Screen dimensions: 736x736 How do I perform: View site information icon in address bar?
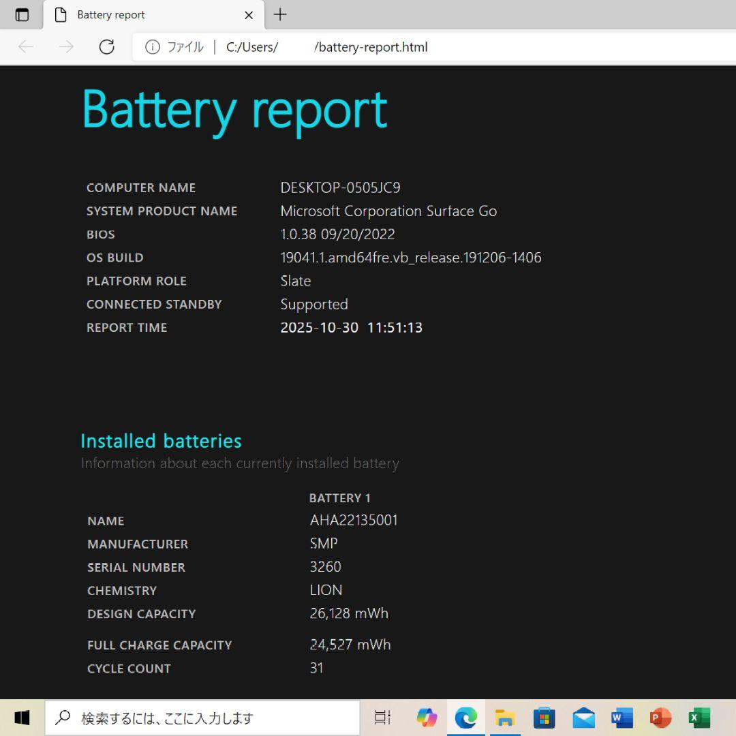click(x=153, y=47)
